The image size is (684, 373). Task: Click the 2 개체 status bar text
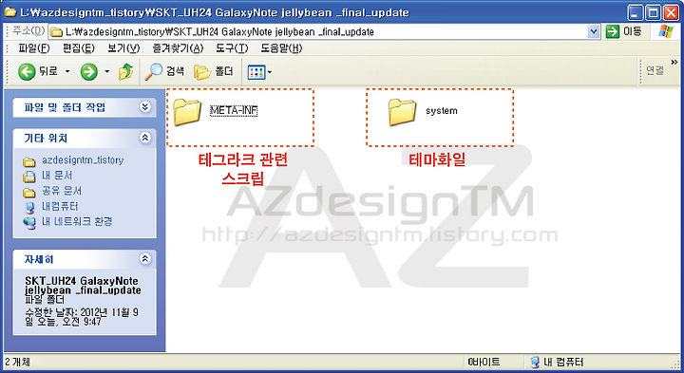pyautogui.click(x=18, y=362)
